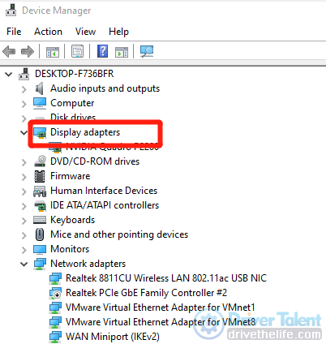Screen dimensions: 326x344
Task: Collapse the Network adapters category
Action: (x=24, y=264)
